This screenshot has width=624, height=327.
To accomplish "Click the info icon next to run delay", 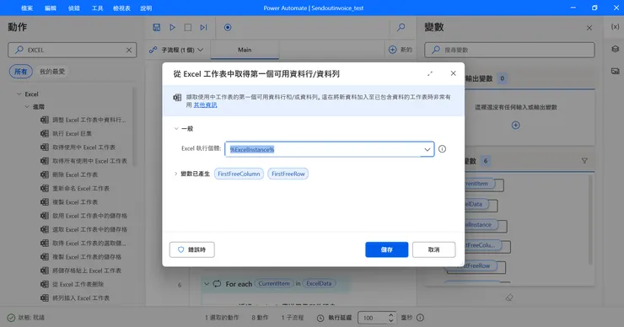I will coord(420,318).
